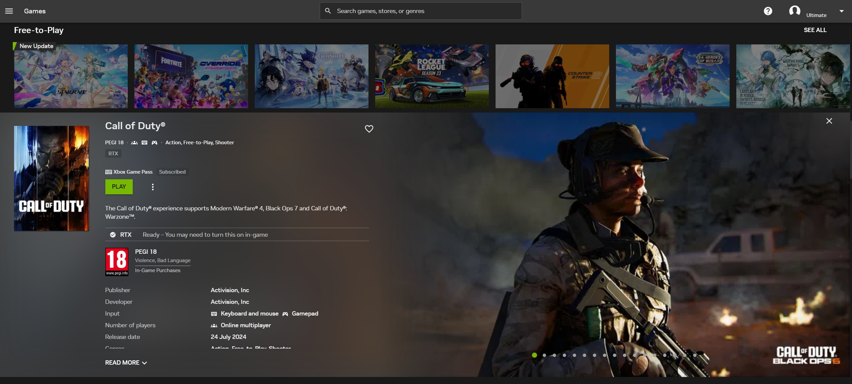Click the Number of players row label
Image resolution: width=852 pixels, height=384 pixels.
(130, 325)
